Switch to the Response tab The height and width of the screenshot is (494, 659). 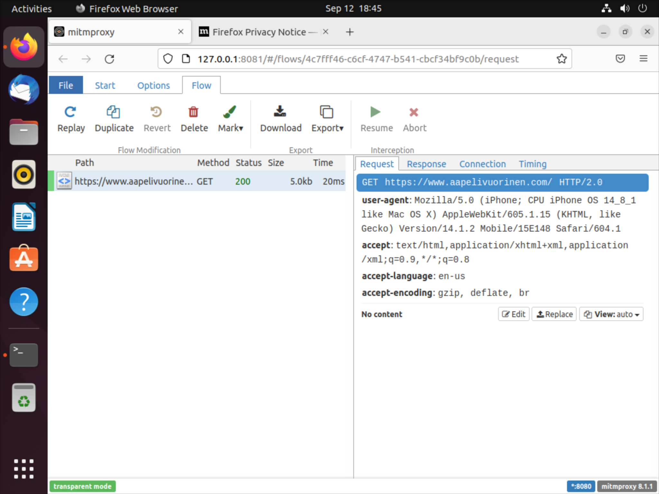[426, 163]
